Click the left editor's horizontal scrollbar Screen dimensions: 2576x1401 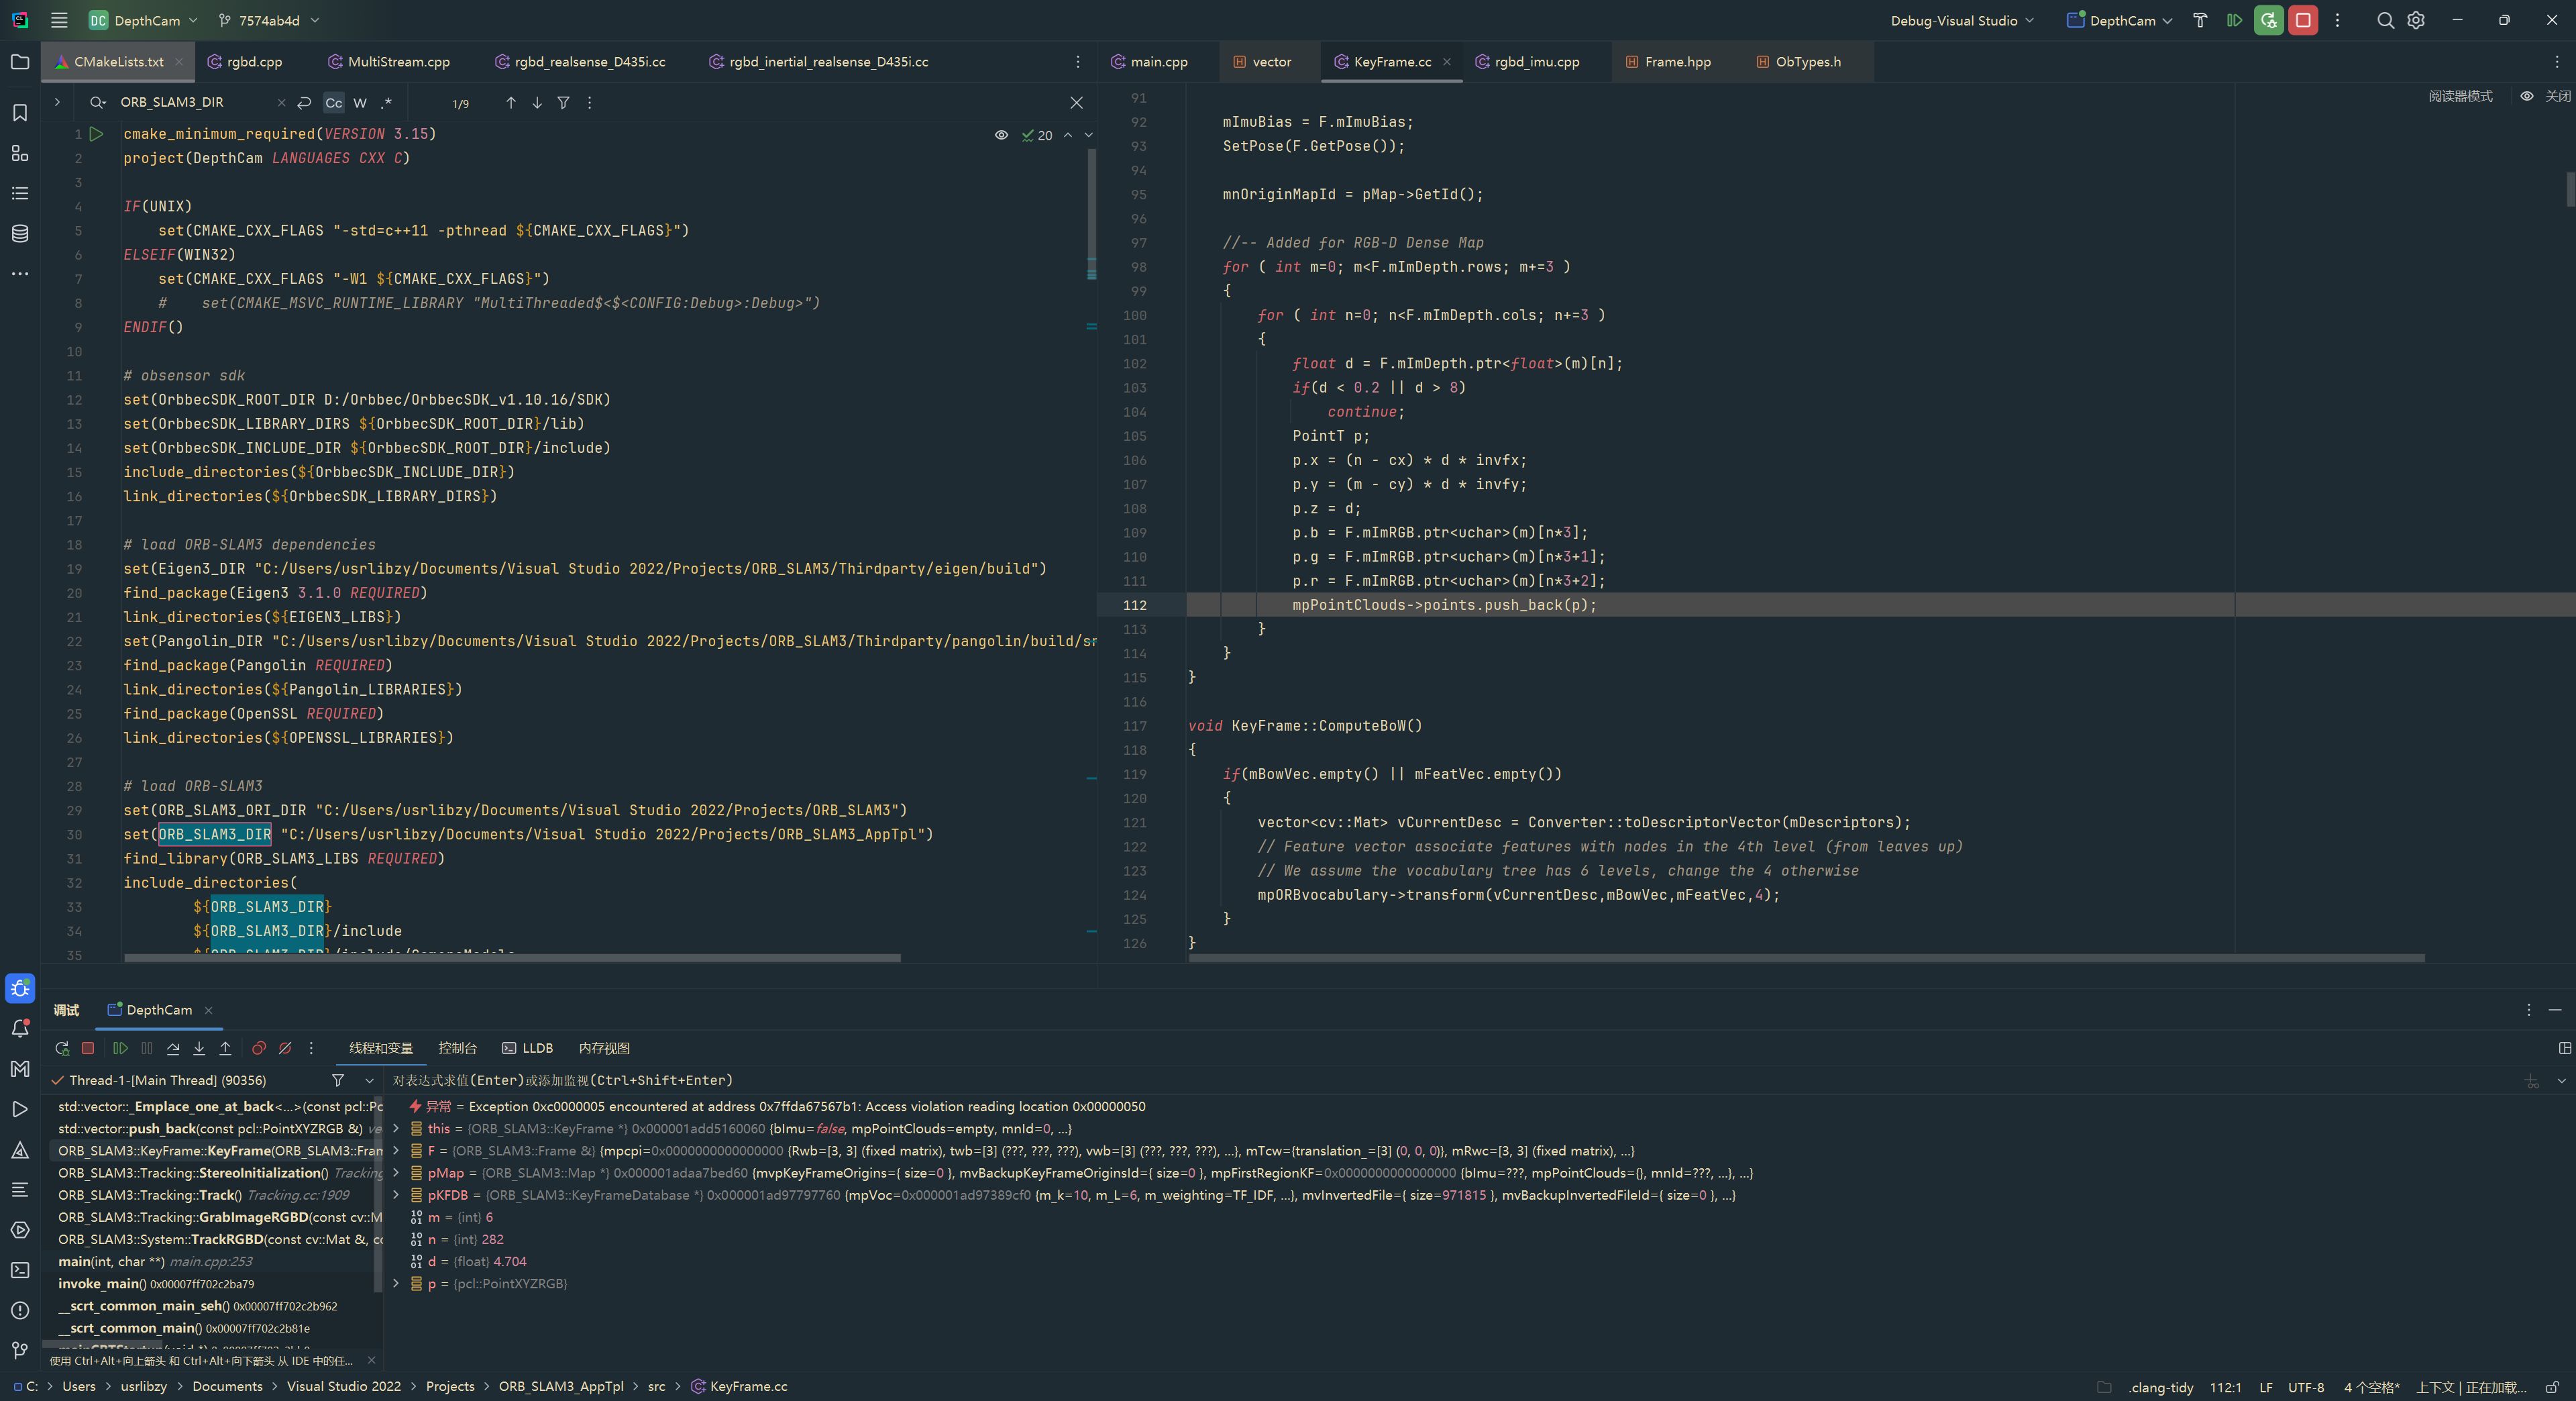pos(512,958)
